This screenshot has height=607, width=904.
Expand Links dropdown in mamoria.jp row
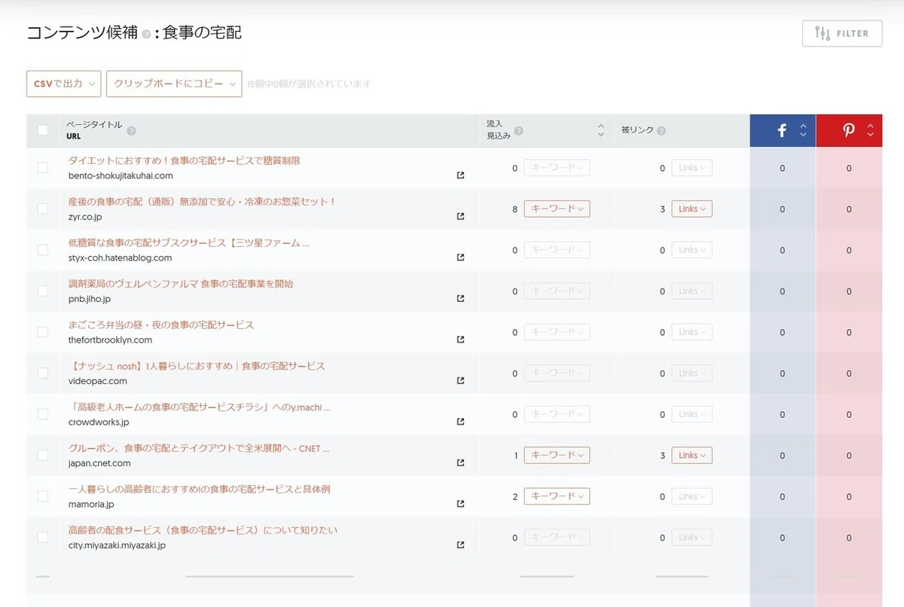coord(692,496)
